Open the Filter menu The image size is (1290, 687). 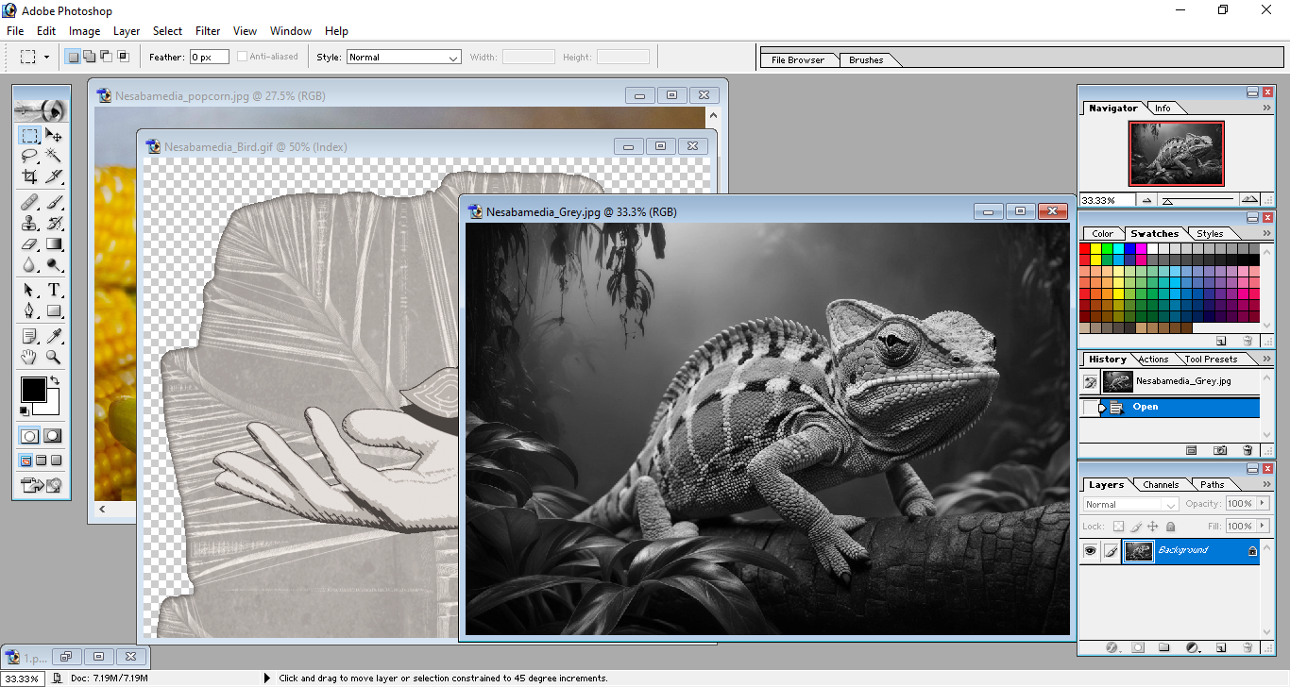(x=208, y=31)
